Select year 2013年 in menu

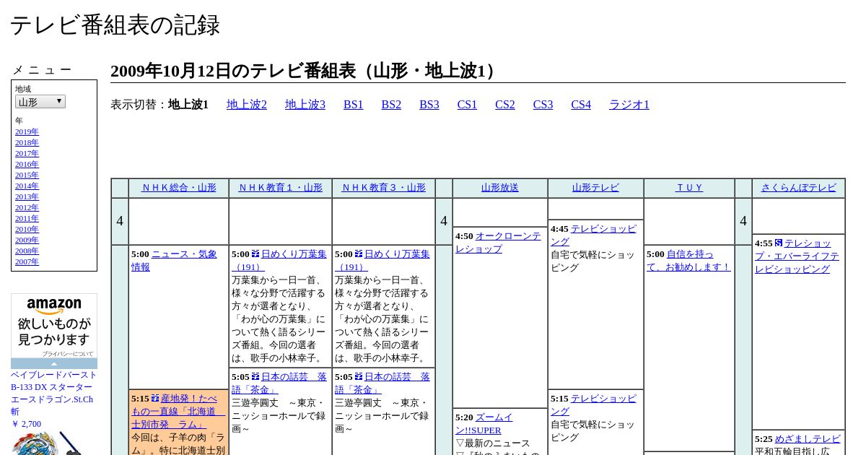point(27,197)
